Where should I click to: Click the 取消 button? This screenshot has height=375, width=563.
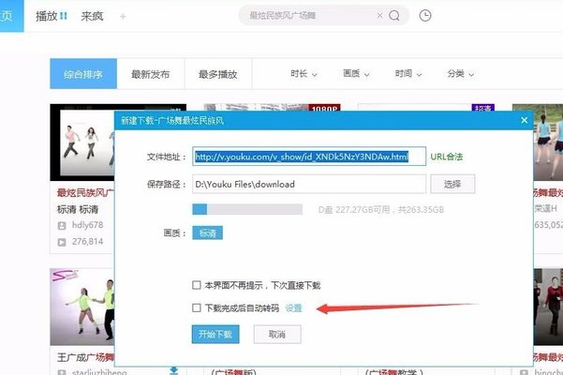pyautogui.click(x=277, y=335)
